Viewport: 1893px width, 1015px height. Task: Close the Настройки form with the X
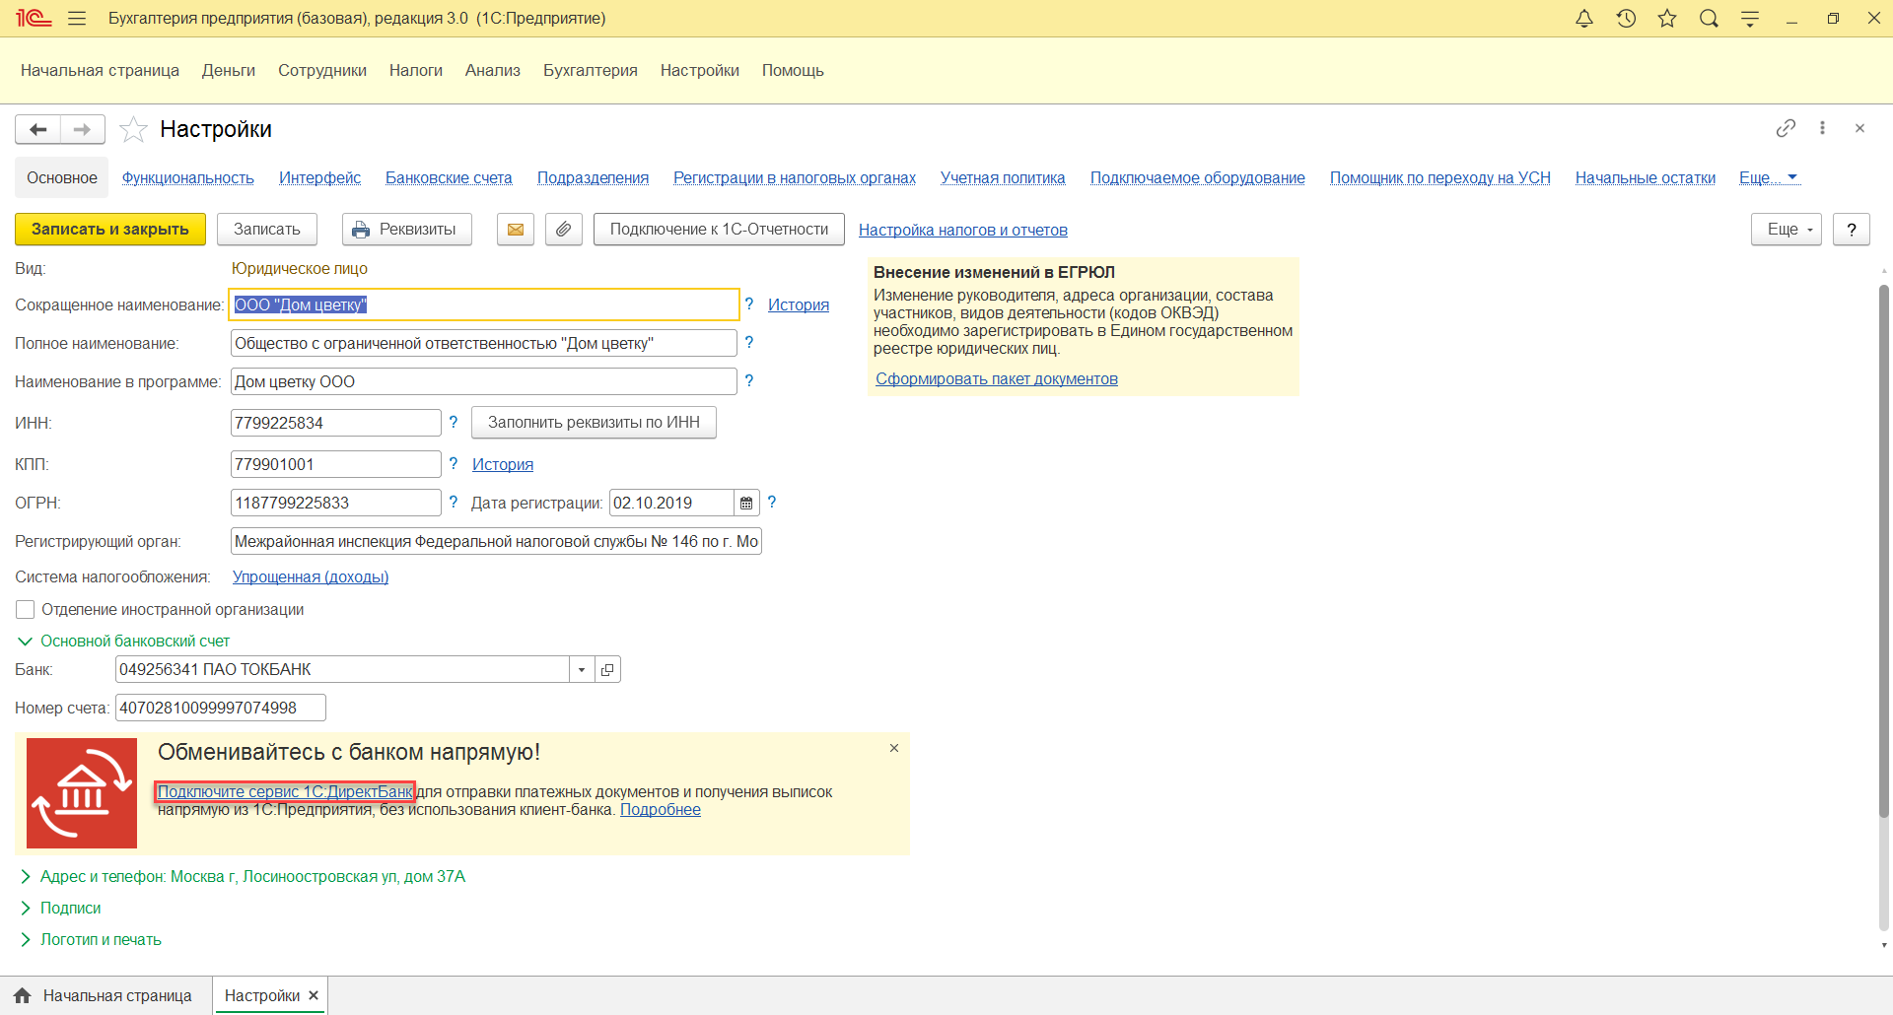click(x=1859, y=128)
